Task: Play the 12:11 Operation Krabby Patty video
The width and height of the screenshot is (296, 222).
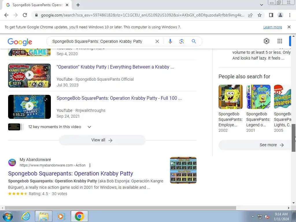Action: click(x=29, y=75)
